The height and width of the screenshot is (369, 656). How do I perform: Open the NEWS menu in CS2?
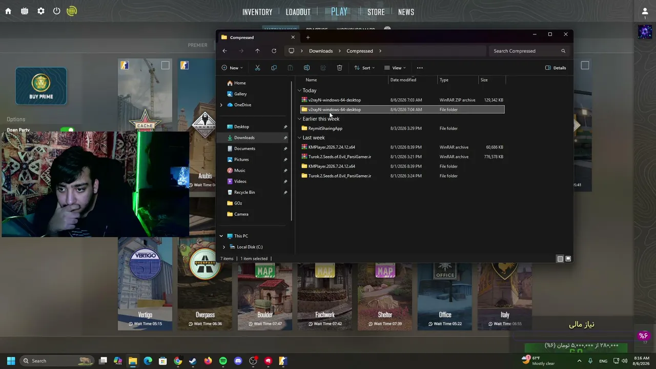pos(406,12)
